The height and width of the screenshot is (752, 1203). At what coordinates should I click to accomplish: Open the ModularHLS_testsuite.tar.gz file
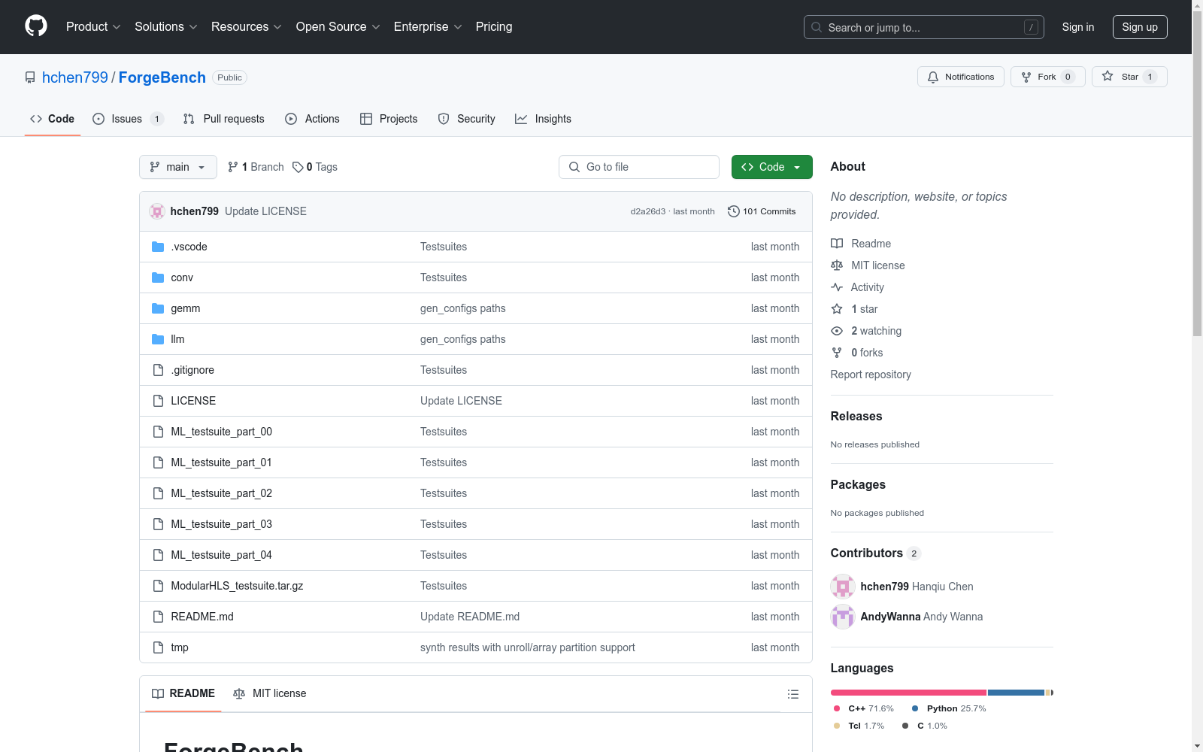point(237,586)
